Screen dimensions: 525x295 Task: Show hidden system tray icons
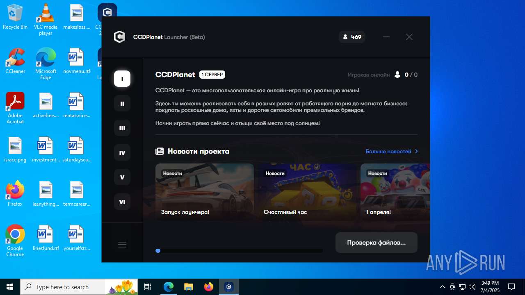[x=442, y=287]
